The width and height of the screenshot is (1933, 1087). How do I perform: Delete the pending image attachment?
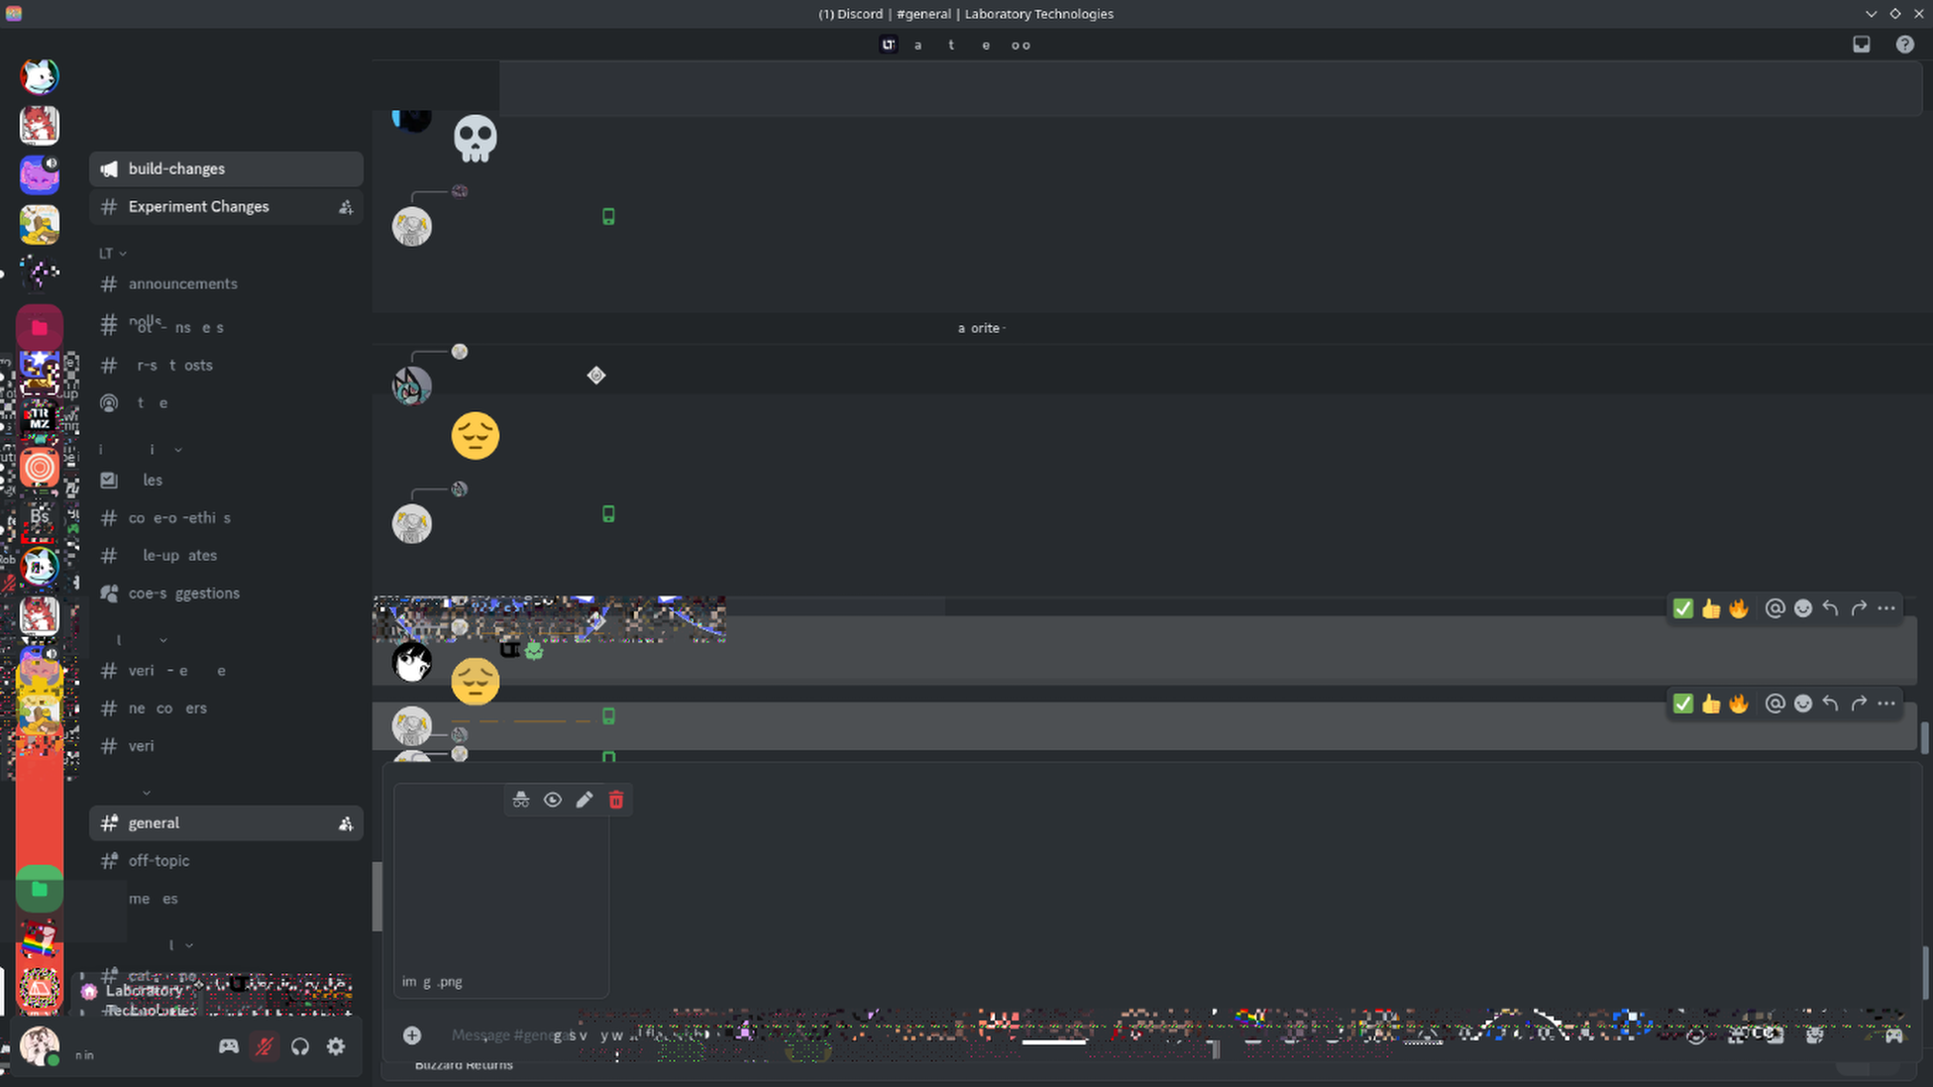(616, 800)
